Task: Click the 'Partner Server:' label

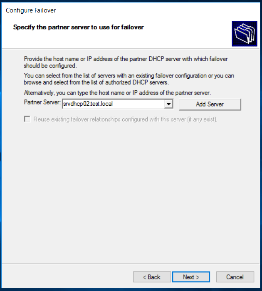Action: click(x=42, y=102)
